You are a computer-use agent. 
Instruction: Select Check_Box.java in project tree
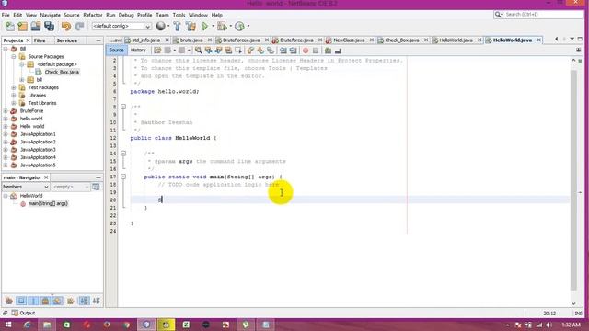[62, 72]
